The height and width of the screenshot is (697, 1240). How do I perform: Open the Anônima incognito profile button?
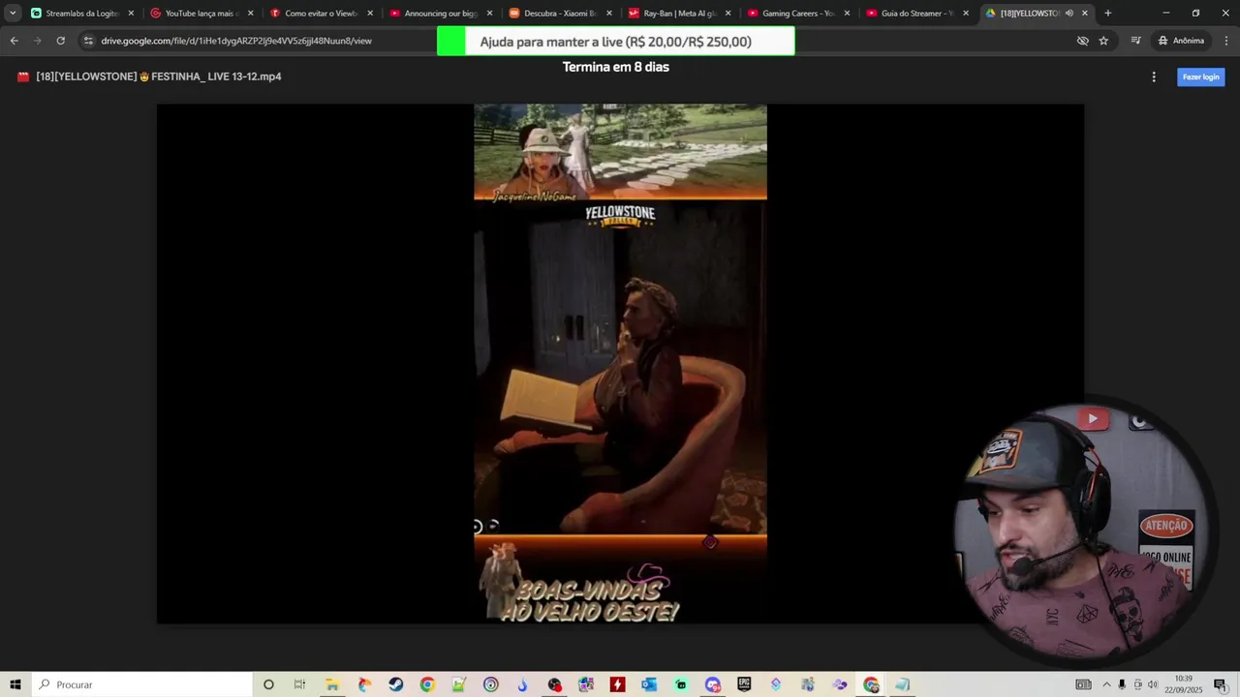[x=1181, y=41]
